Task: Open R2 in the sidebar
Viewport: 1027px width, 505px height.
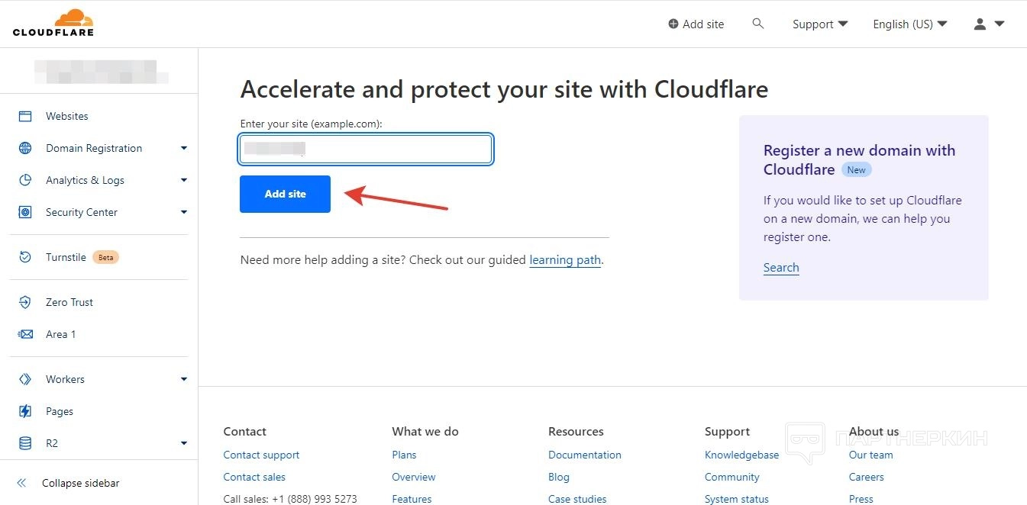Action: pyautogui.click(x=52, y=443)
